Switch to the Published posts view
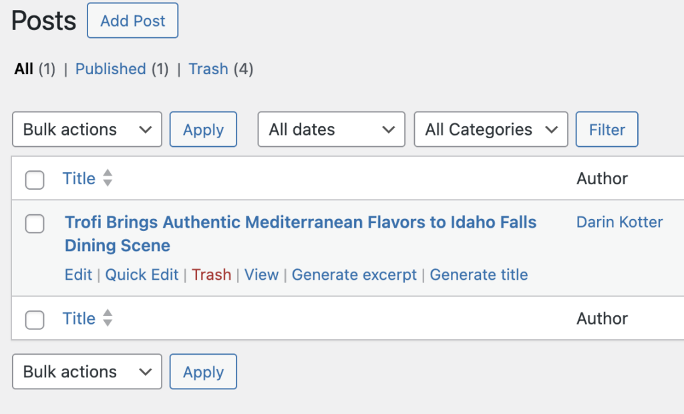684x414 pixels. [110, 69]
